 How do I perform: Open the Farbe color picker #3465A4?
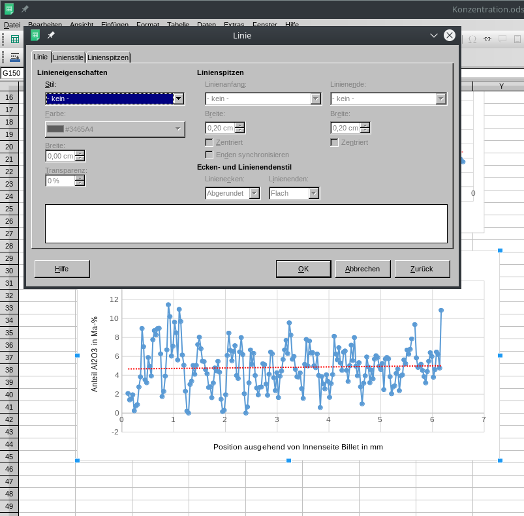(115, 129)
